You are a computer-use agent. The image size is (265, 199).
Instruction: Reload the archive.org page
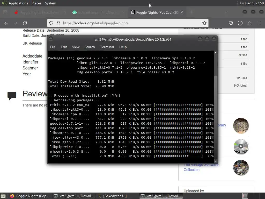(25, 23)
